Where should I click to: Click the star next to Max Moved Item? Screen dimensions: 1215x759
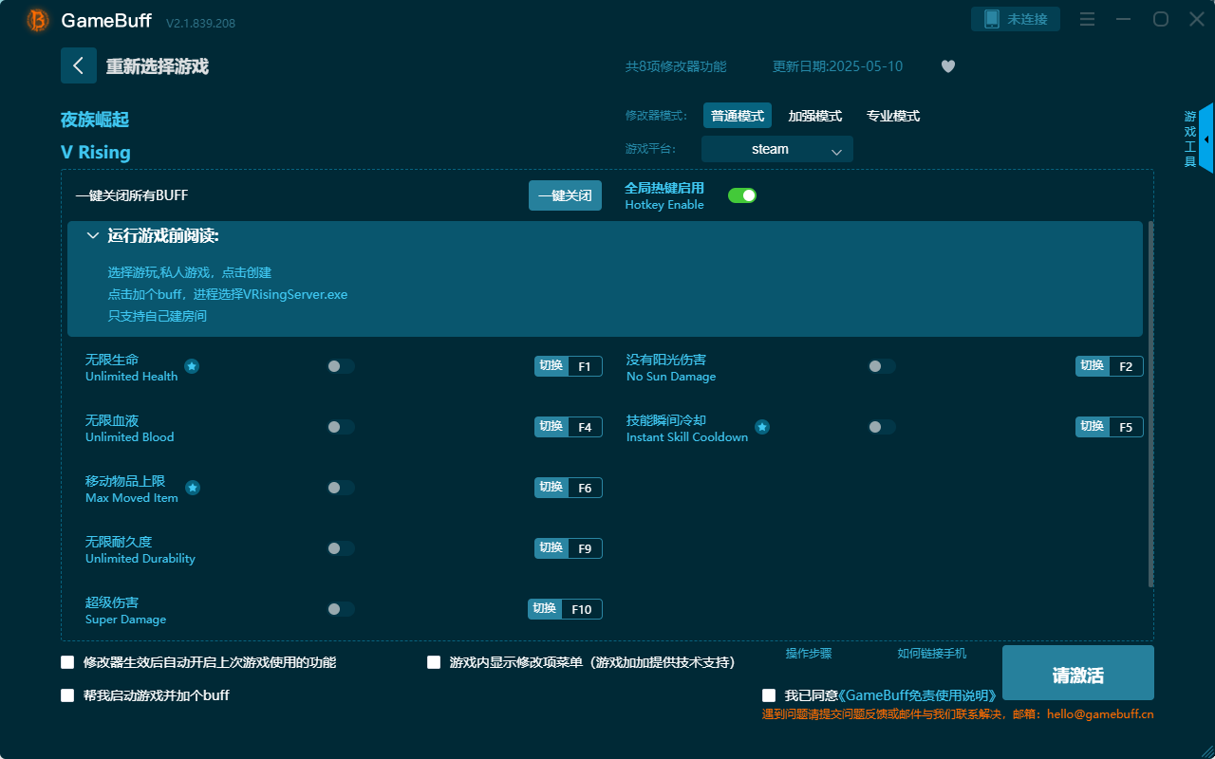[x=192, y=488]
